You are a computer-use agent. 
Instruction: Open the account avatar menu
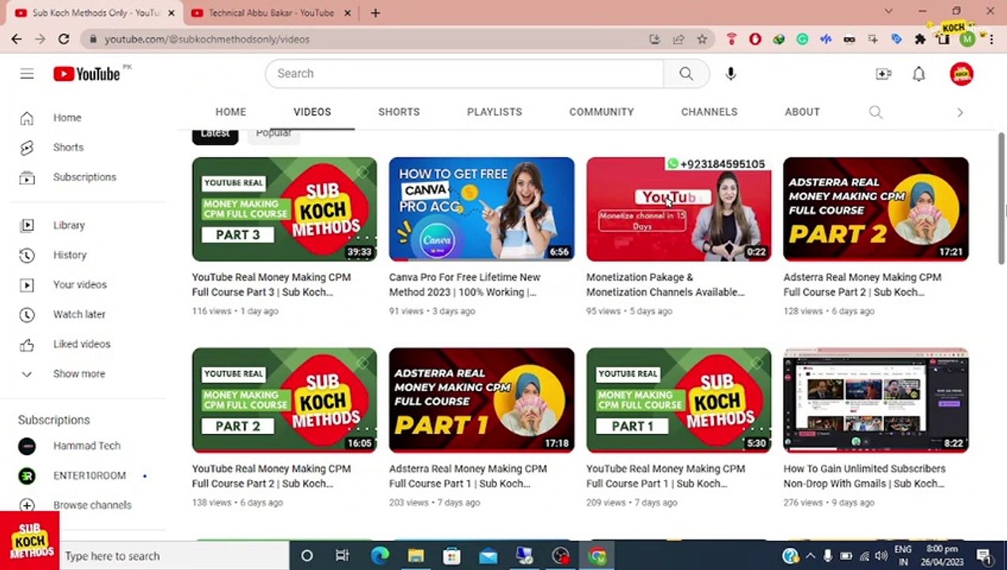point(961,74)
